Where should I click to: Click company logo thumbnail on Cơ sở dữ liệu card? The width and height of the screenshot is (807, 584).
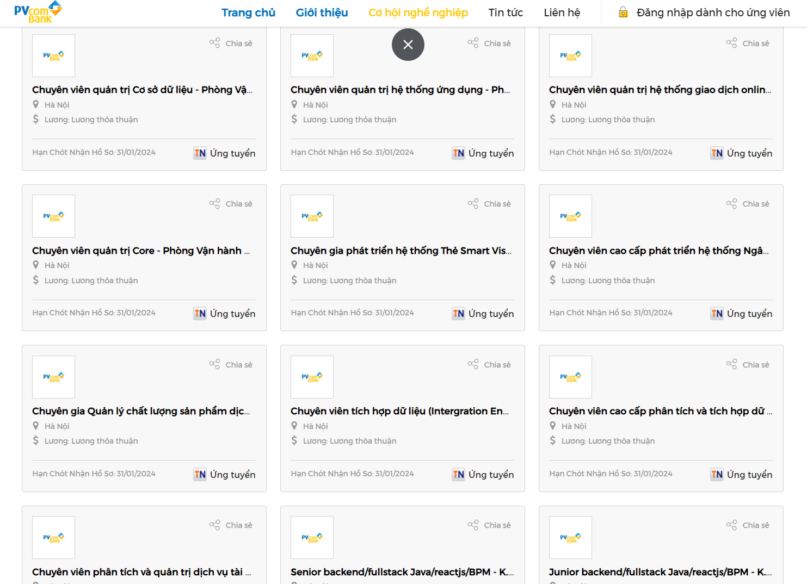click(53, 55)
